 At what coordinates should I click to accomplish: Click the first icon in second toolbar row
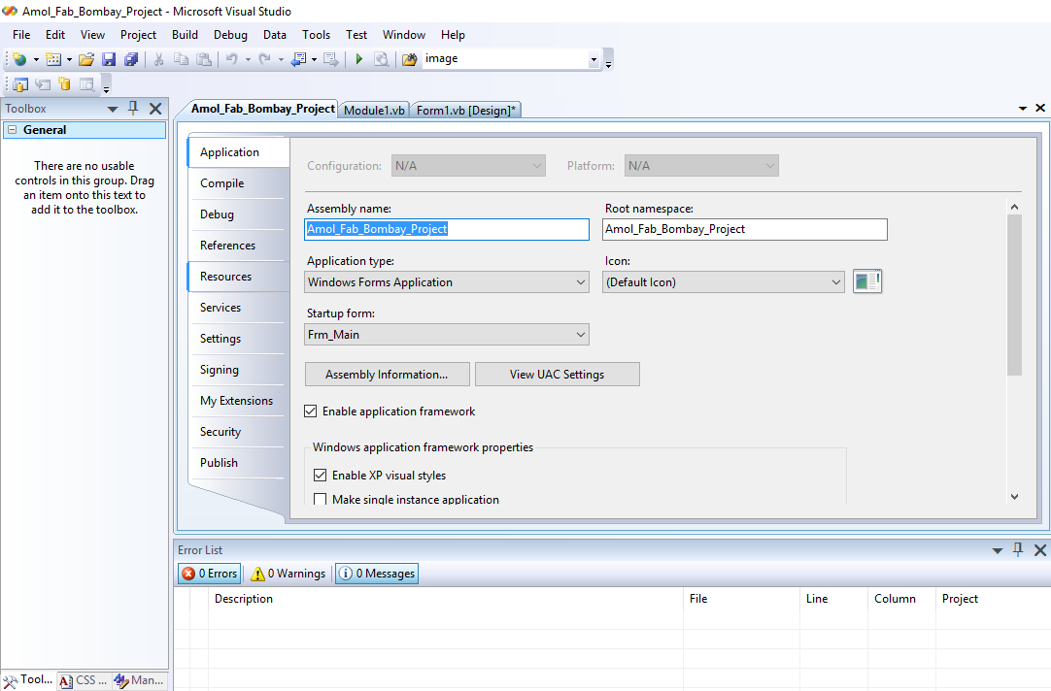(20, 84)
